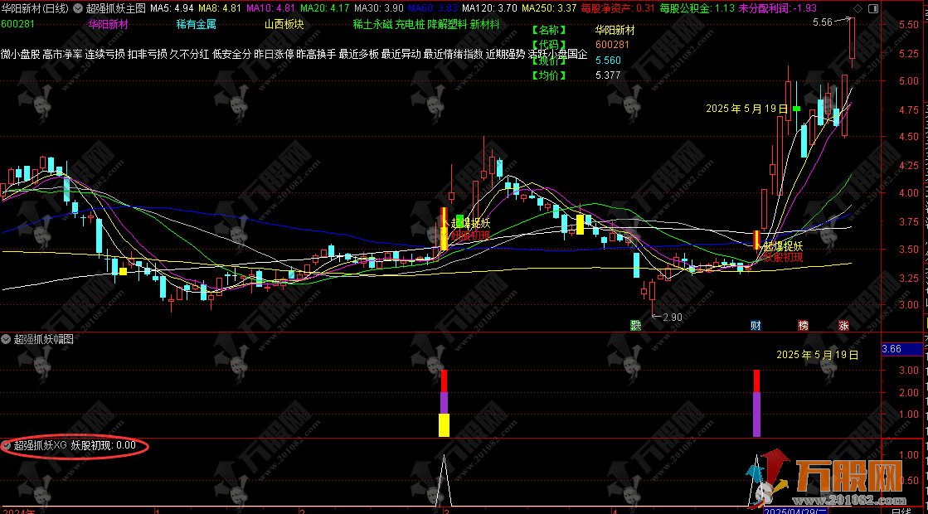Viewport: 928px width, 514px height.
Task: Click the 最近异动 tag
Action: coord(401,55)
